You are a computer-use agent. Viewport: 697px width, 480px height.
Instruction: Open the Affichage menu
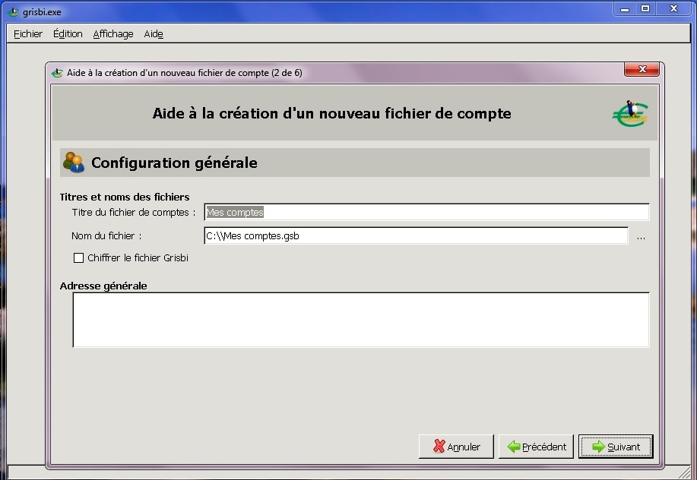pos(113,33)
